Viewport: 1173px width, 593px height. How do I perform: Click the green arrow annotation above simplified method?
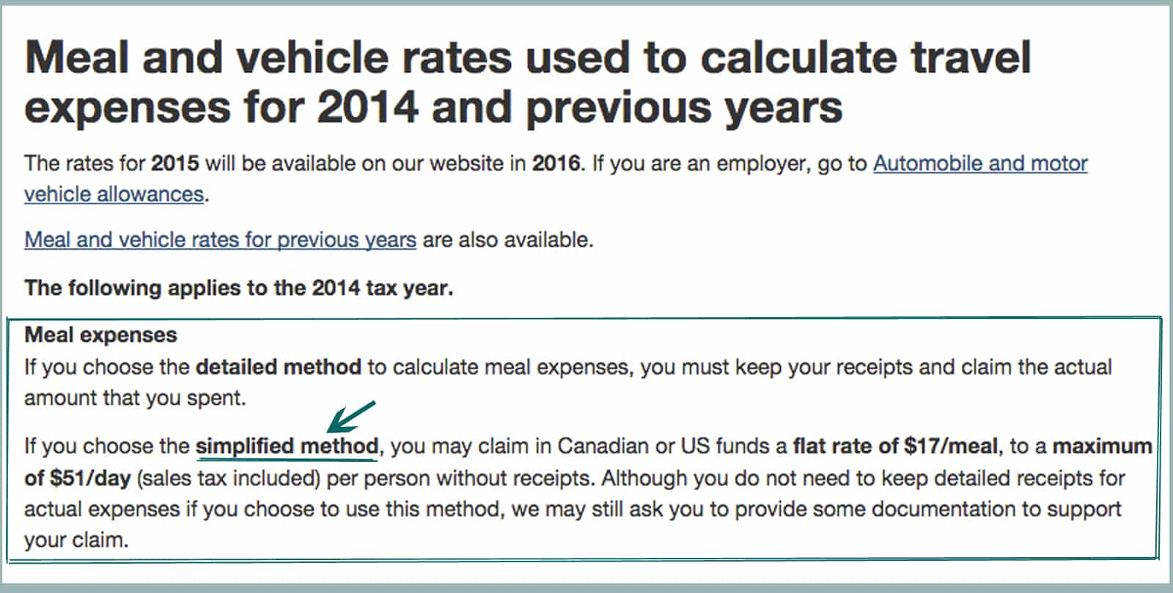350,417
